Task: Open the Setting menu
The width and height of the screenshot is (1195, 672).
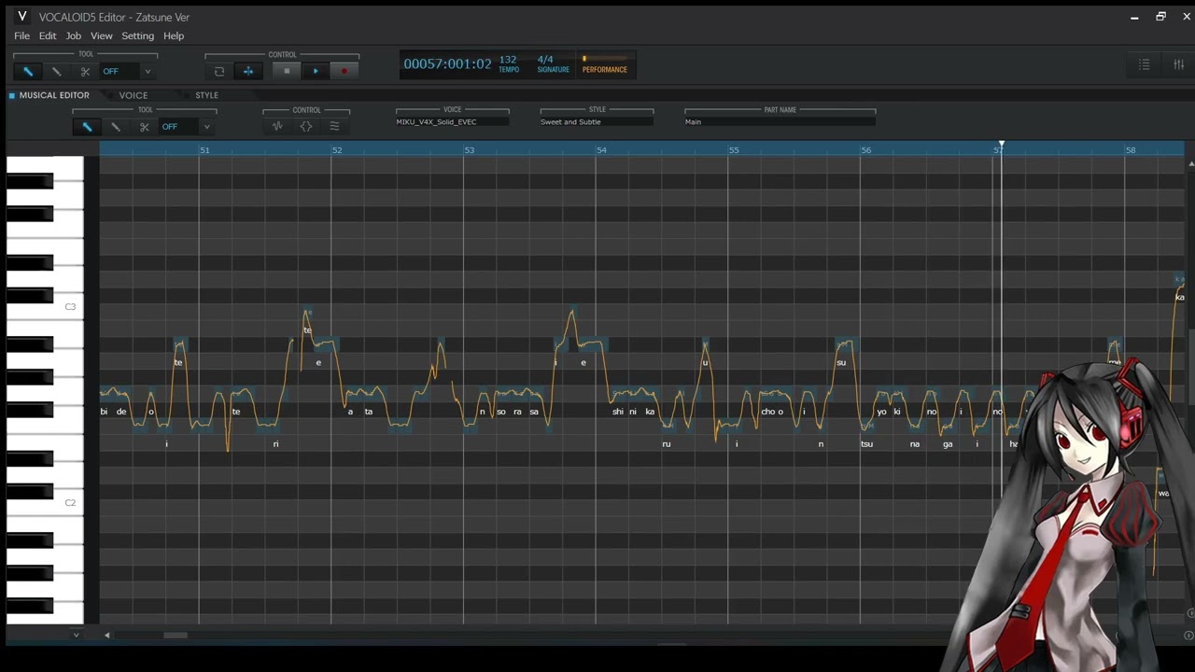Action: click(x=137, y=35)
